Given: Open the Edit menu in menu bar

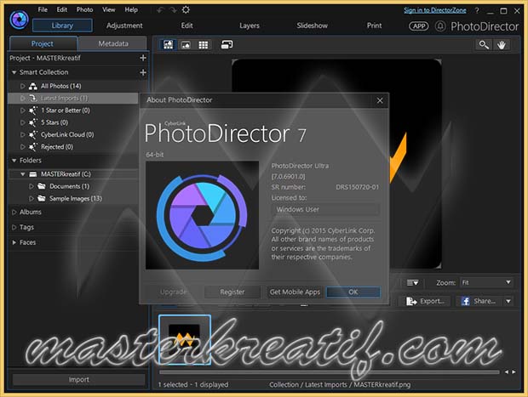Looking at the screenshot, I should click(62, 9).
